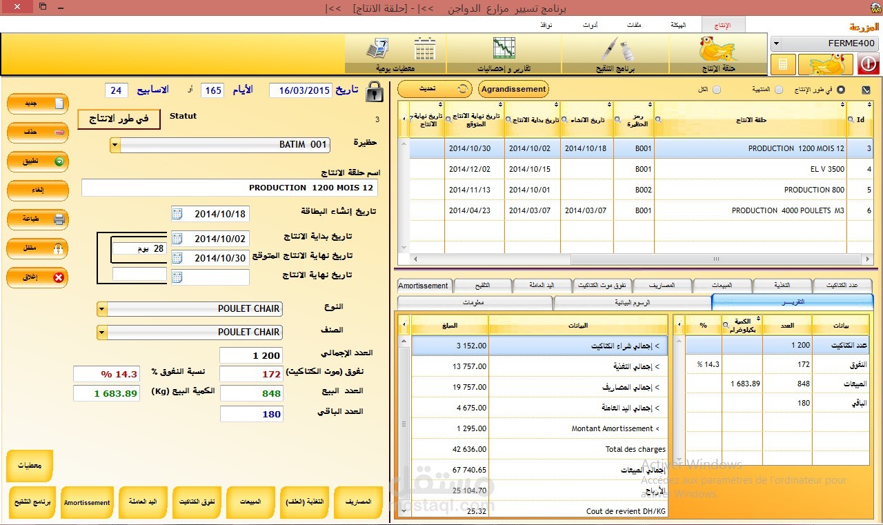Open the ملفات menu

(x=634, y=25)
